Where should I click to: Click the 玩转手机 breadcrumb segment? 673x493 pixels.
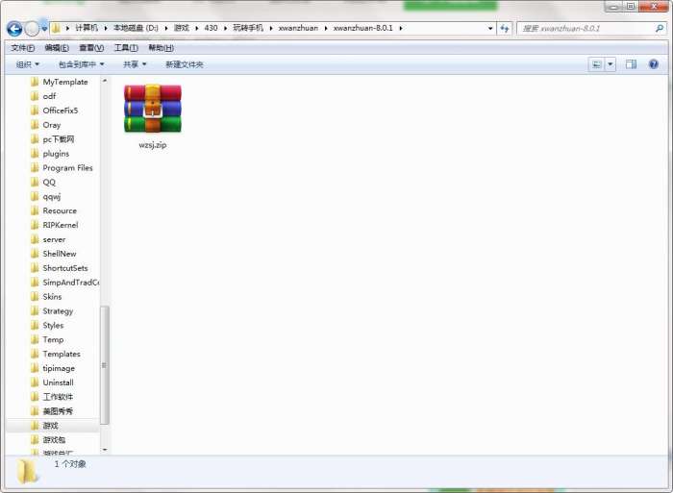click(248, 28)
